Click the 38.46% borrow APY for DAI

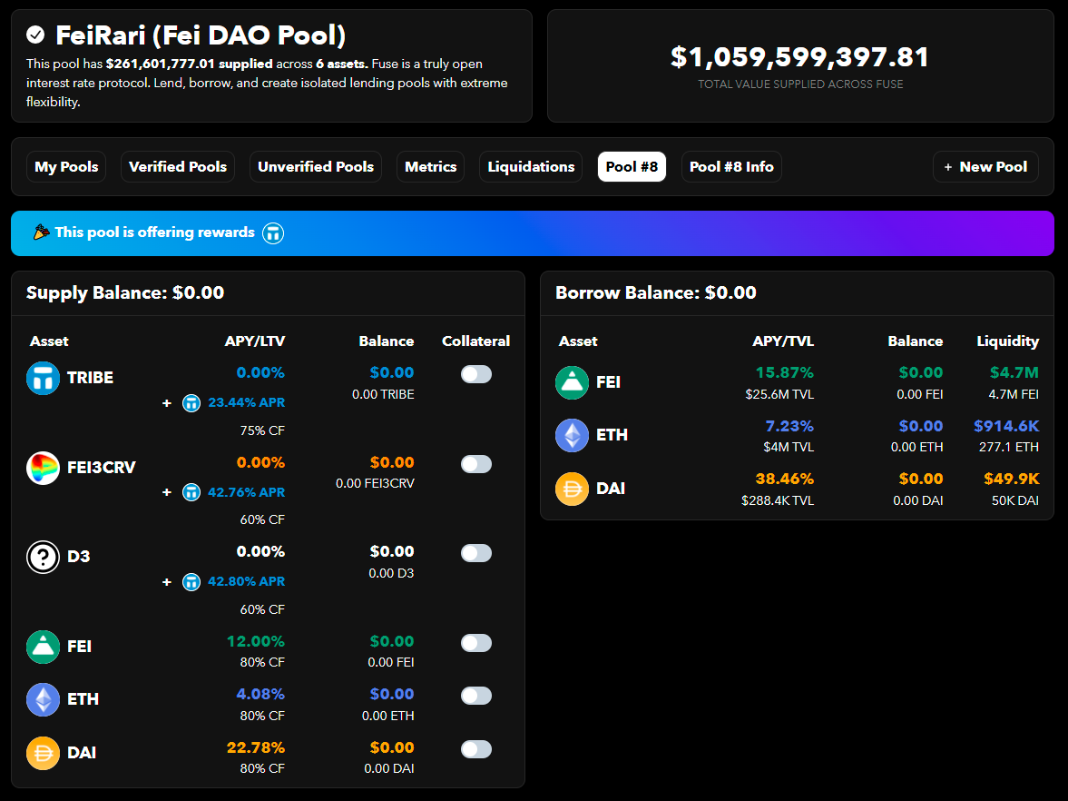pyautogui.click(x=785, y=480)
